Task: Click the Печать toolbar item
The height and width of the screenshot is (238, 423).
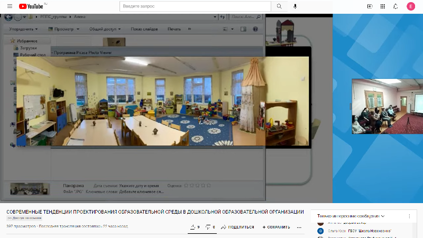Action: point(174,29)
